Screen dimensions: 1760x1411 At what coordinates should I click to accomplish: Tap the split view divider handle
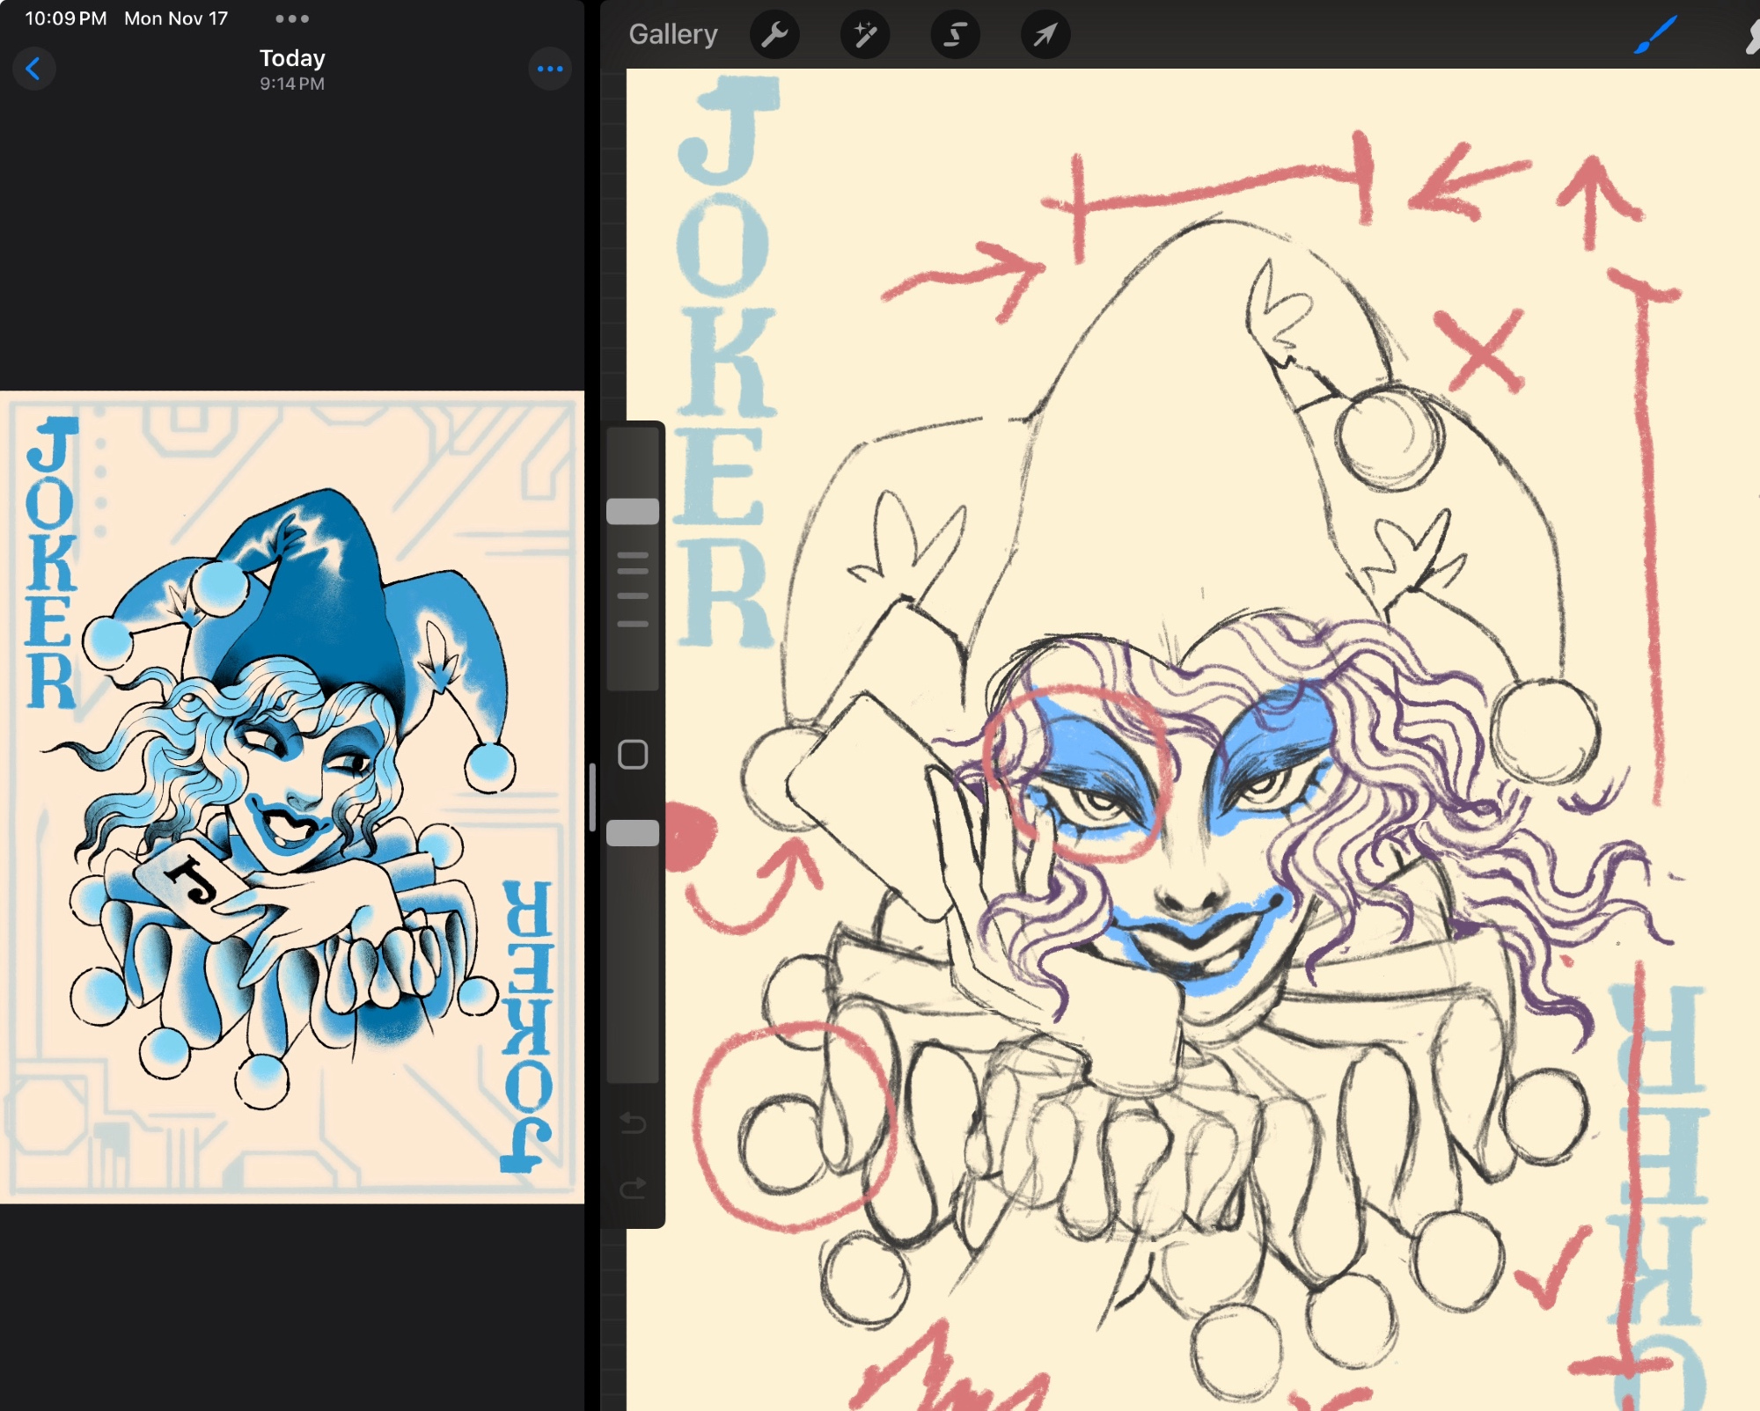(x=592, y=797)
